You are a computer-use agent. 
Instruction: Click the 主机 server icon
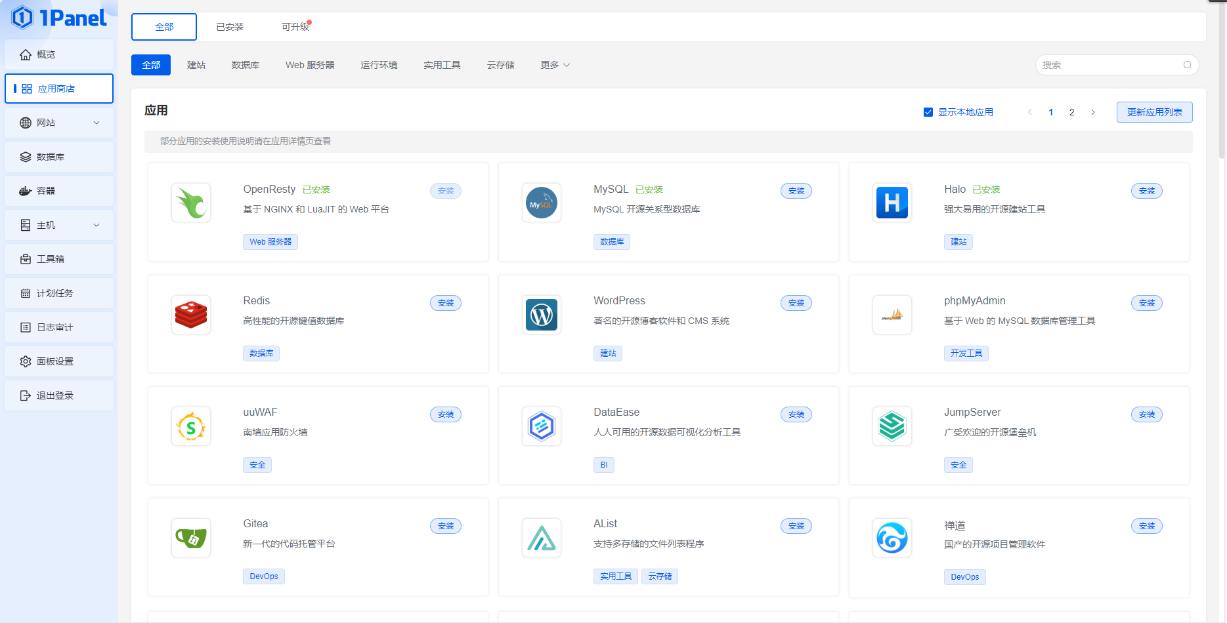coord(26,225)
